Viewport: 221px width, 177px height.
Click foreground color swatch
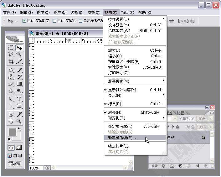(x=13, y=132)
